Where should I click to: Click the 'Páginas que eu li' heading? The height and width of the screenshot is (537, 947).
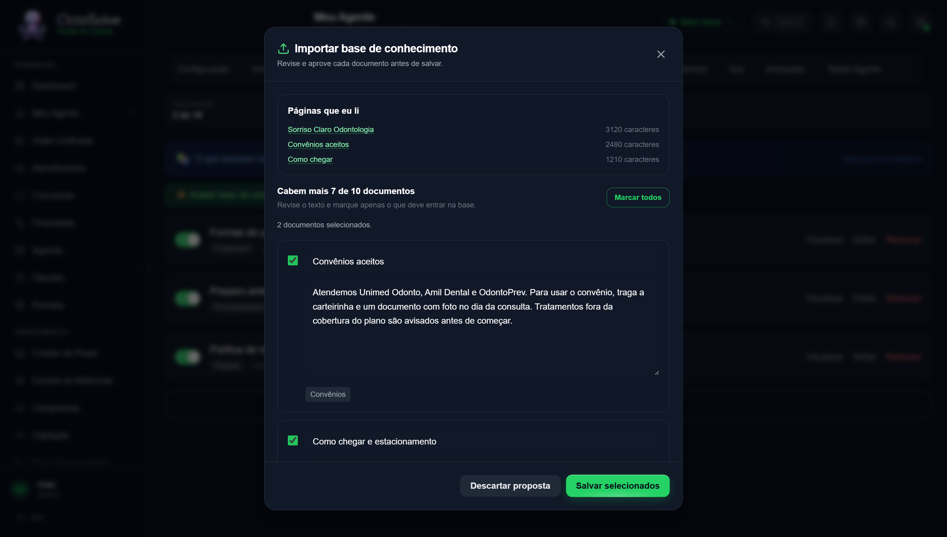[x=323, y=111]
